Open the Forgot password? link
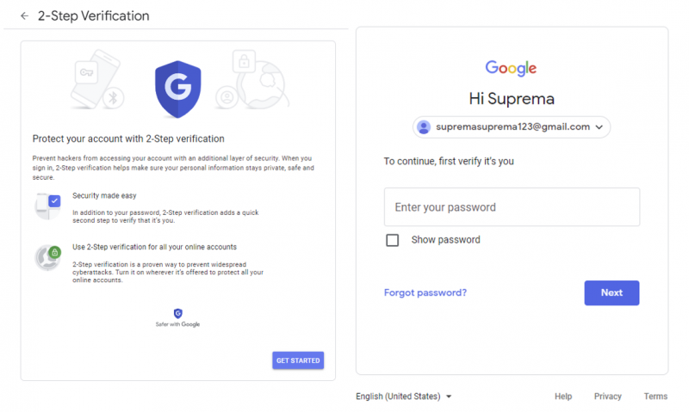The height and width of the screenshot is (412, 689). (425, 292)
